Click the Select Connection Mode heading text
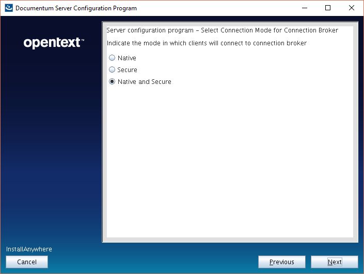This screenshot has height=274, width=364. [x=222, y=30]
